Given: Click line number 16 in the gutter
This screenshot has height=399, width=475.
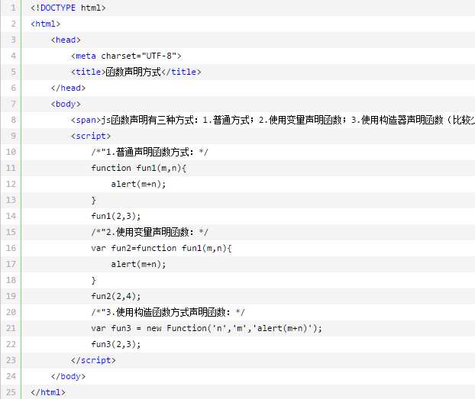Looking at the screenshot, I should pos(11,248).
